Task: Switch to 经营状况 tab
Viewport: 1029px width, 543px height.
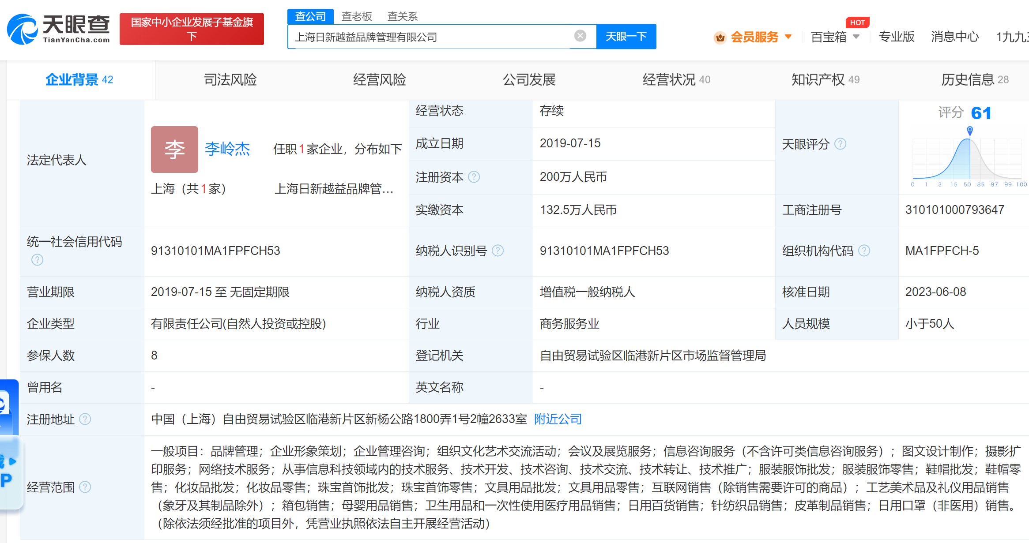Action: click(676, 79)
